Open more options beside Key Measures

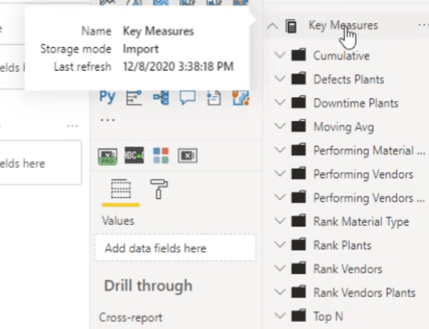click(423, 25)
